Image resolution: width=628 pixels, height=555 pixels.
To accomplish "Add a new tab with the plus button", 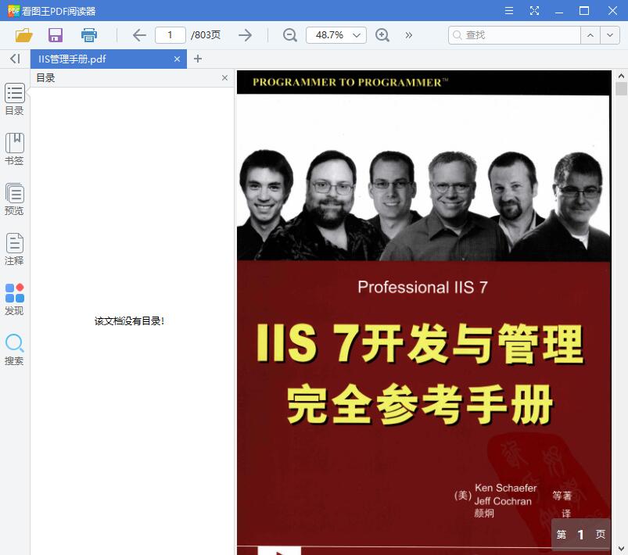I will coord(197,59).
